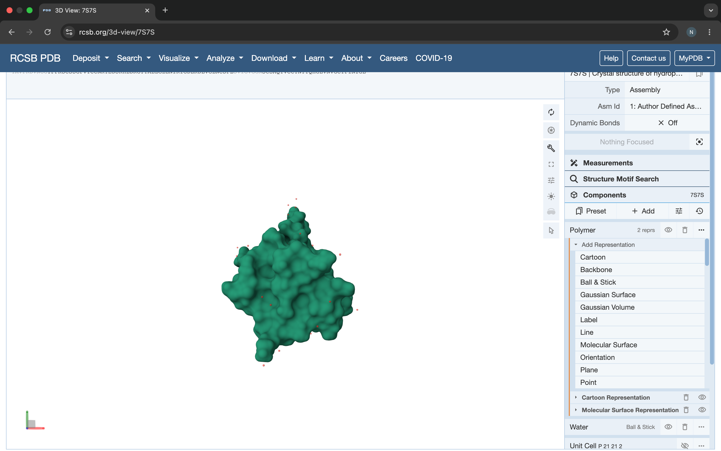The height and width of the screenshot is (451, 721).
Task: Open Chrome three-dot menu
Action: 709,32
